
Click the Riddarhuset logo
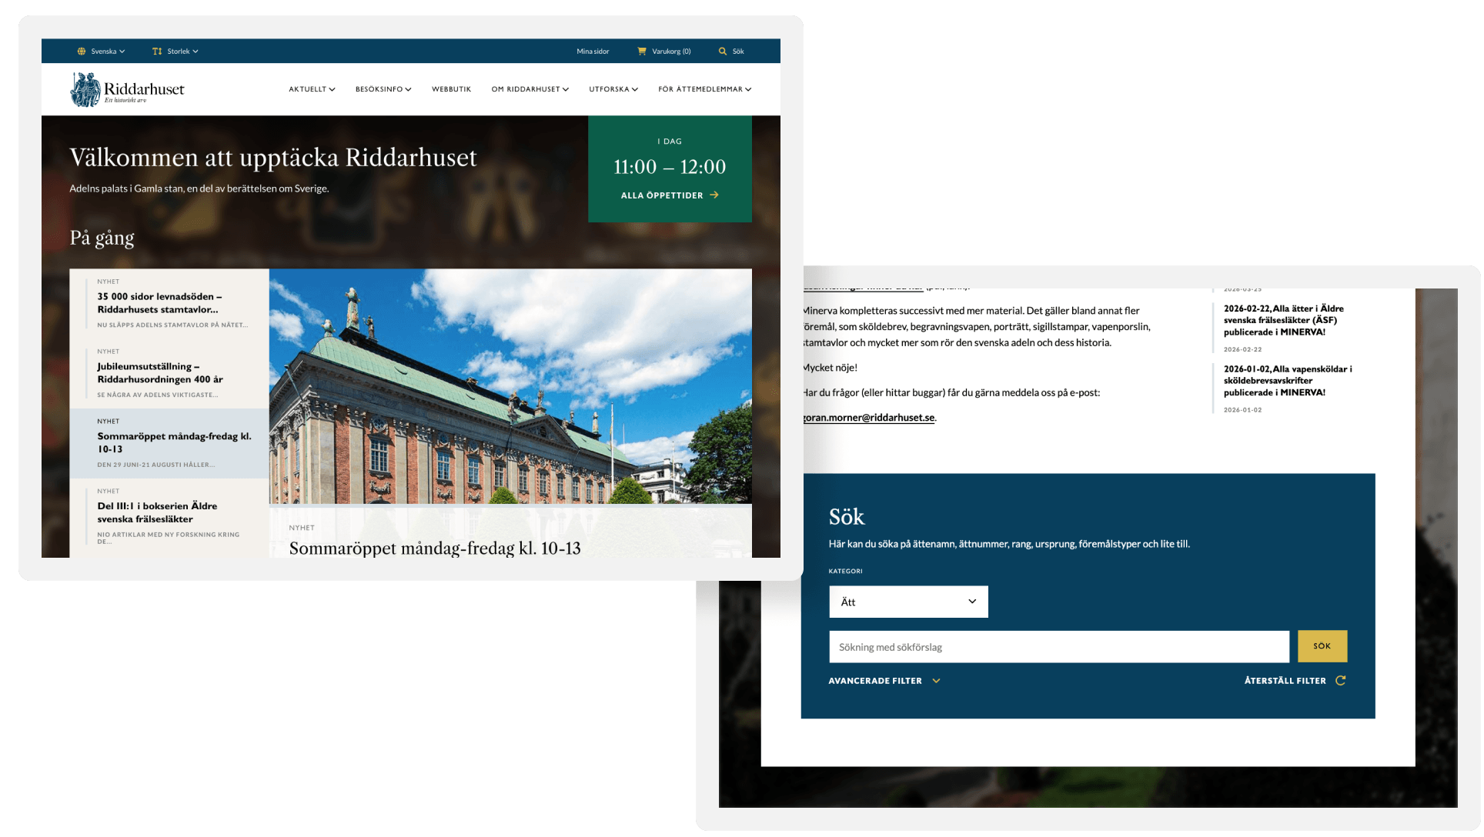pos(128,89)
